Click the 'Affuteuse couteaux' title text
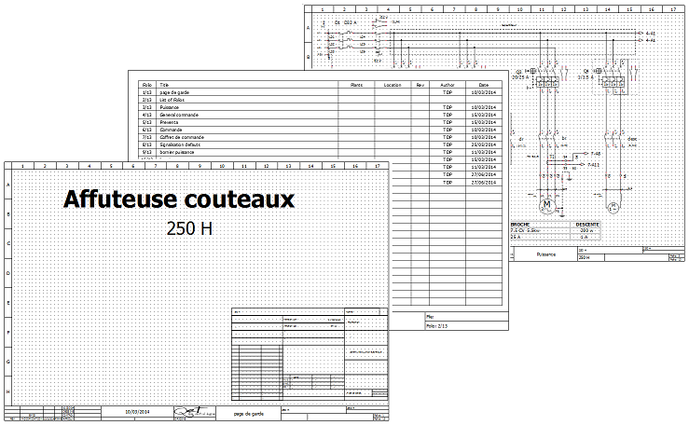689x425 pixels. click(x=178, y=199)
